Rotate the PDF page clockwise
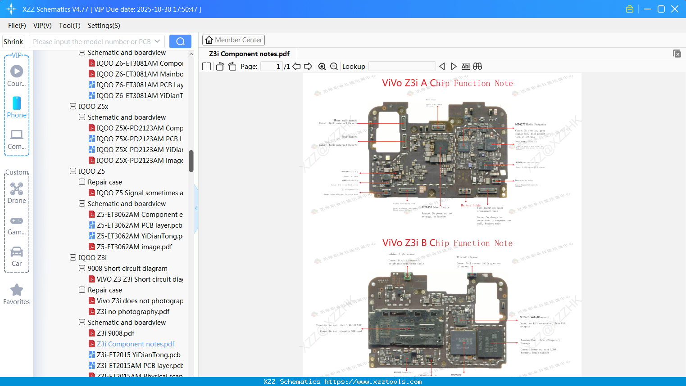686x386 pixels. (x=232, y=66)
